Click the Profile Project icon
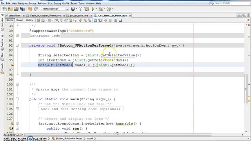The height and width of the screenshot is (141, 251). tap(109, 9)
